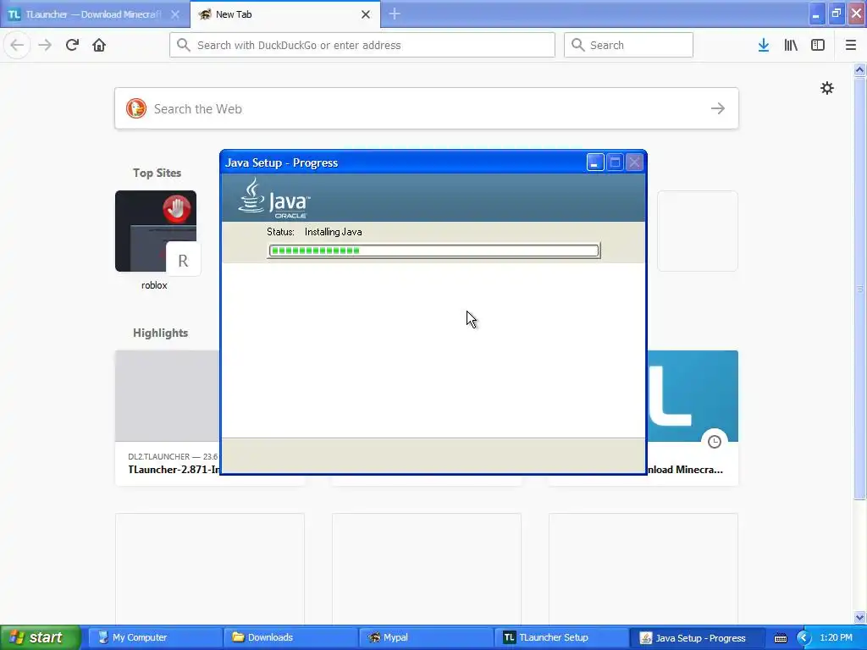This screenshot has height=650, width=867.
Task: Click the on-screen keyboard tray icon
Action: tap(780, 638)
